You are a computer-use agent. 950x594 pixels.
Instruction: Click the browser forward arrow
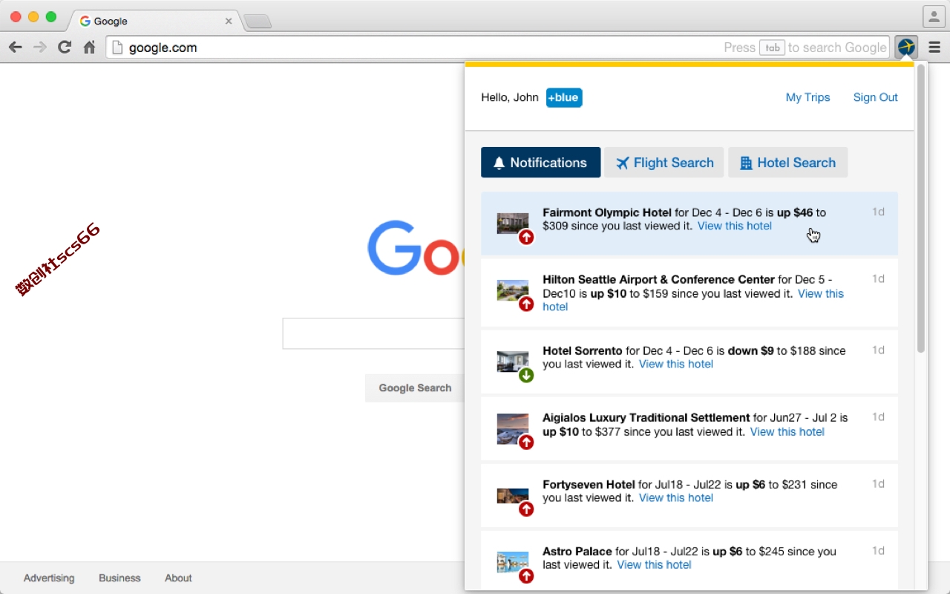(39, 48)
